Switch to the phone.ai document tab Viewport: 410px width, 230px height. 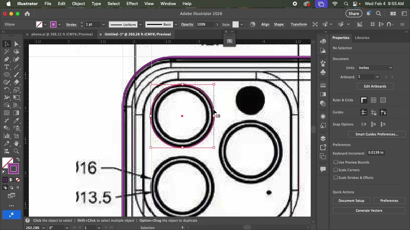click(62, 34)
